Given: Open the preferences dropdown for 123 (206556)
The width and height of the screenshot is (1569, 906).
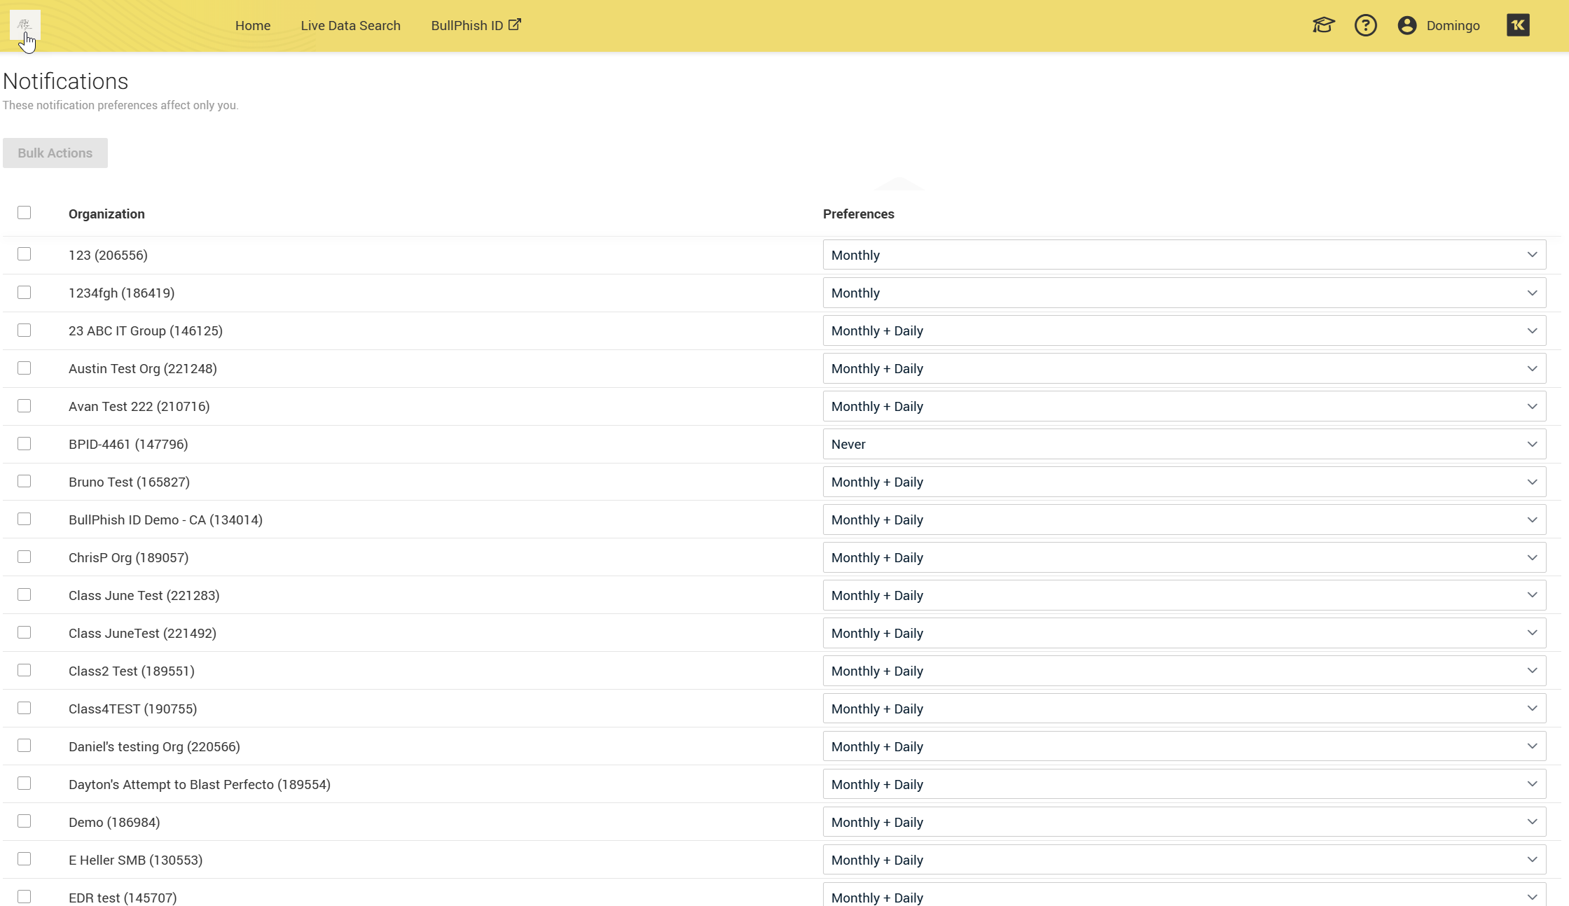Looking at the screenshot, I should pyautogui.click(x=1184, y=255).
